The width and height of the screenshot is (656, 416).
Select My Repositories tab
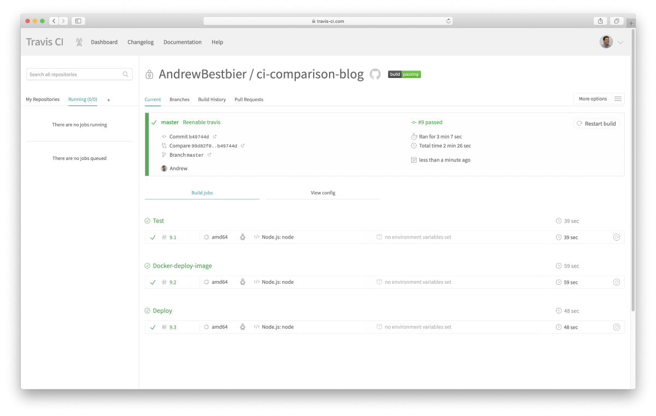coord(43,99)
